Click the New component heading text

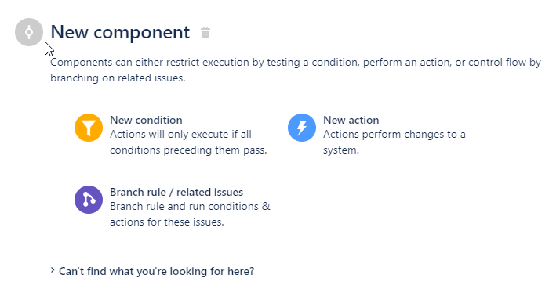(x=120, y=33)
